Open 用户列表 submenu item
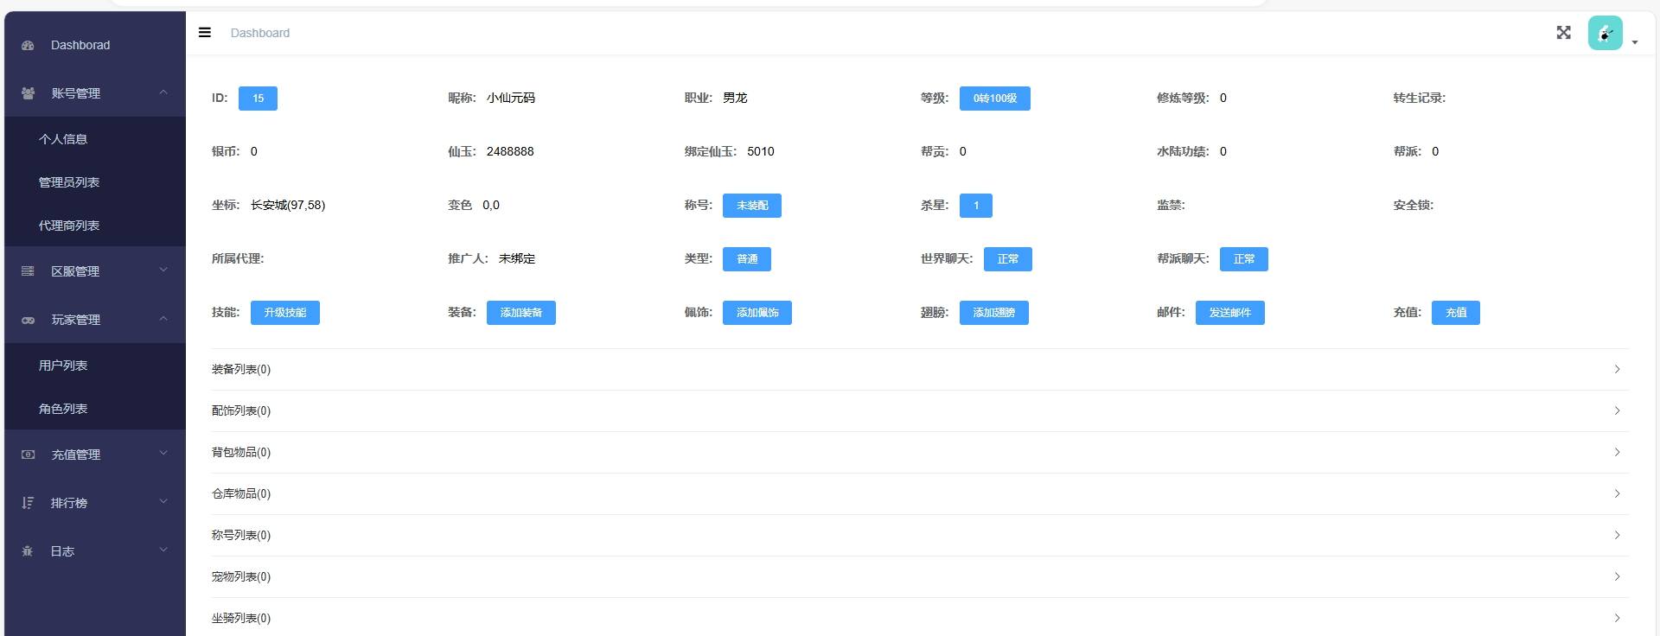This screenshot has height=636, width=1660. (x=95, y=366)
